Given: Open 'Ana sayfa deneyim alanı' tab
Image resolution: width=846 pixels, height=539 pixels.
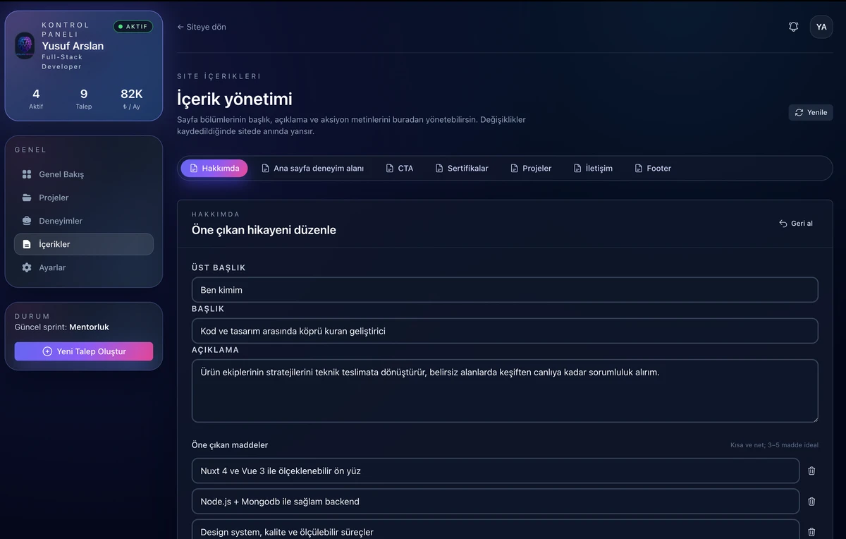Looking at the screenshot, I should tap(312, 169).
